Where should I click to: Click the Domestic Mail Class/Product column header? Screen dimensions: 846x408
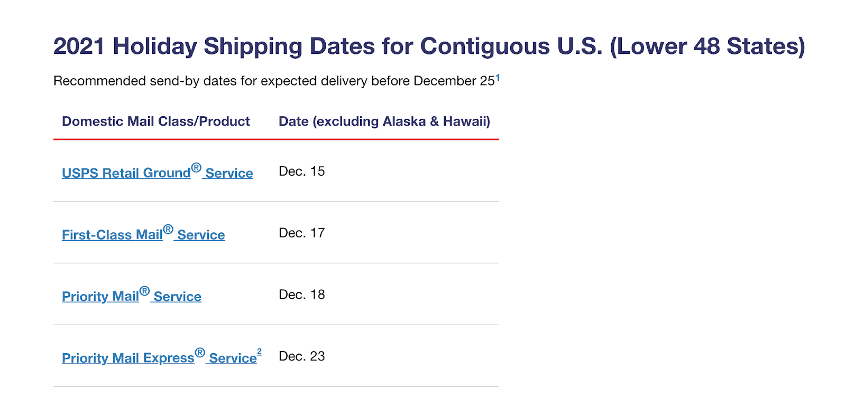156,121
